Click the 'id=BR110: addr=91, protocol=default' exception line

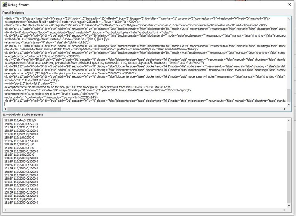point(105,63)
